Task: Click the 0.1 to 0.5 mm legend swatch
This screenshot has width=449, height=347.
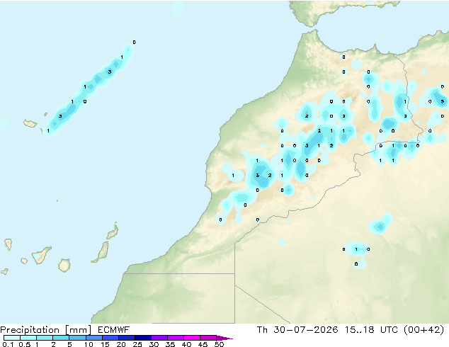Action: pos(12,338)
